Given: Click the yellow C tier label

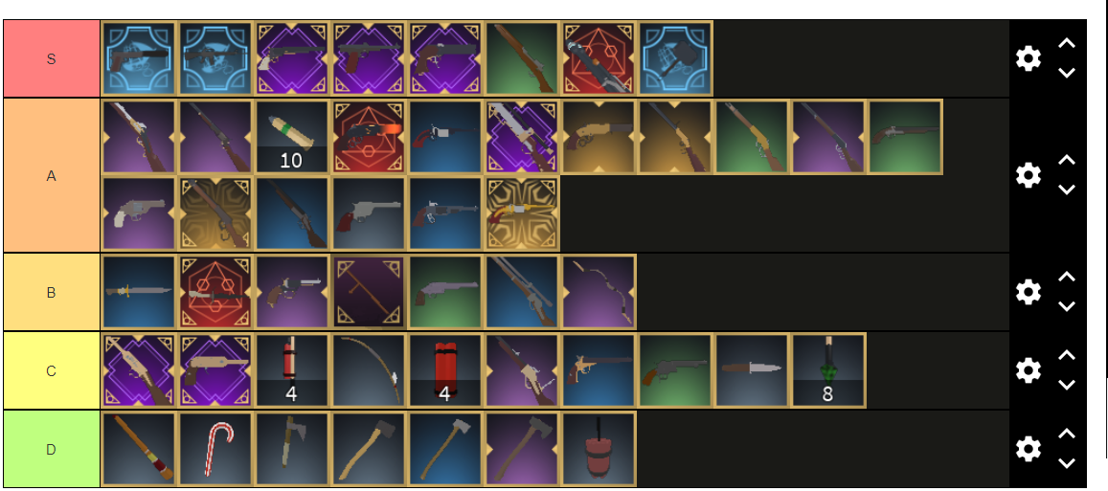Looking at the screenshot, I should pyautogui.click(x=52, y=371).
